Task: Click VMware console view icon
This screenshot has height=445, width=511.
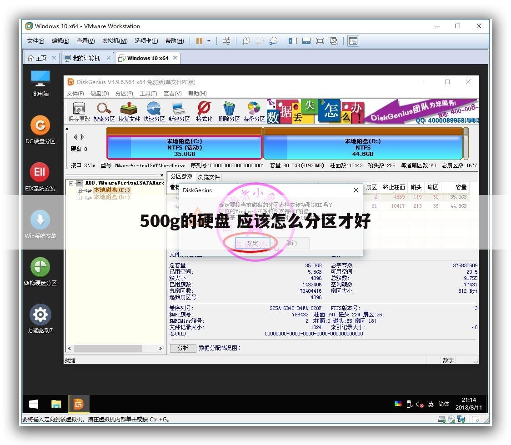Action: [x=353, y=41]
